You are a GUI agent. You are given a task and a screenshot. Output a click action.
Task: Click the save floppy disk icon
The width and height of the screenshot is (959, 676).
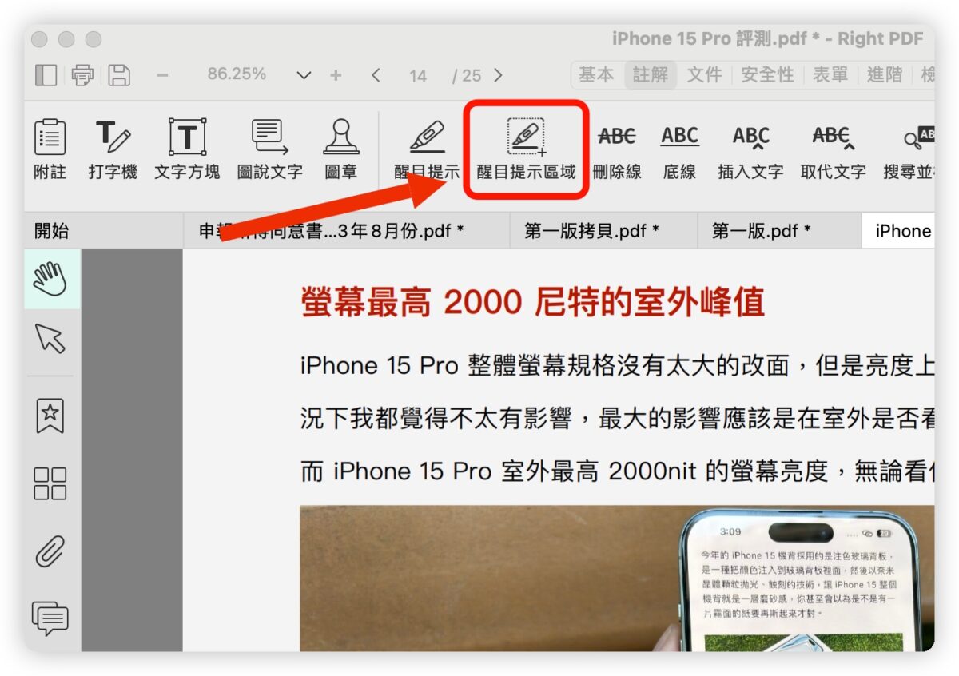coord(120,75)
